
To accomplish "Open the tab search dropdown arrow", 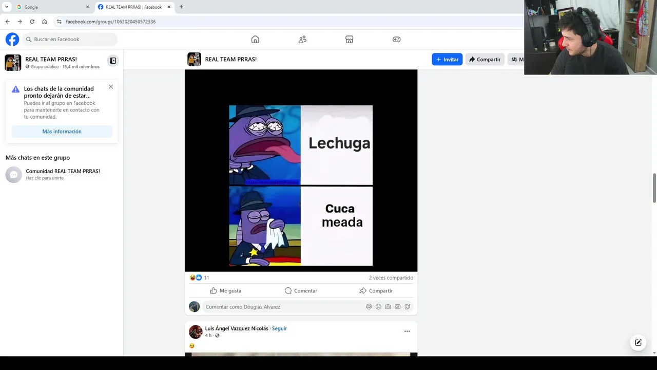I will point(6,7).
